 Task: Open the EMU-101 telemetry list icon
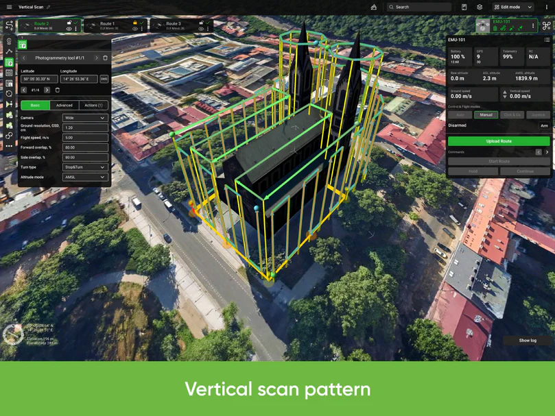(547, 40)
